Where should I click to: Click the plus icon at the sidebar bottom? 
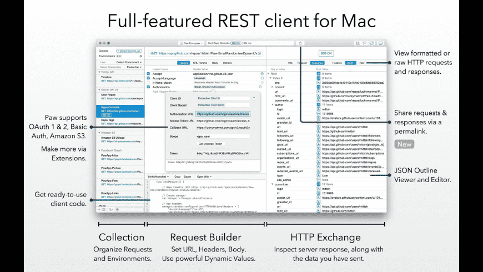(99, 209)
